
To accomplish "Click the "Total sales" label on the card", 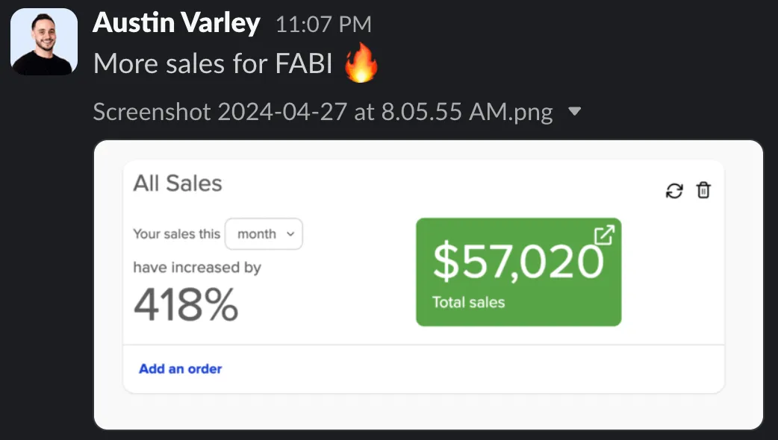I will [x=468, y=303].
